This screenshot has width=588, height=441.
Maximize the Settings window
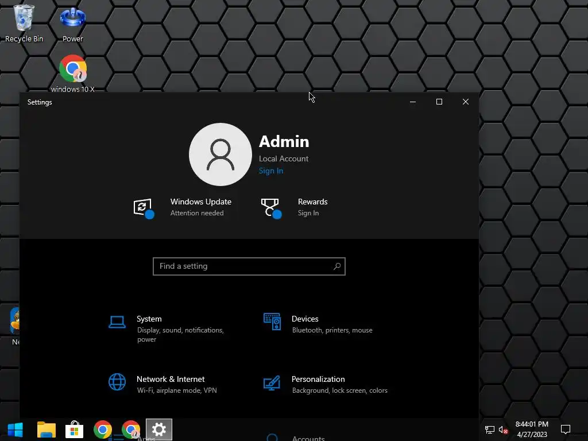(x=439, y=102)
